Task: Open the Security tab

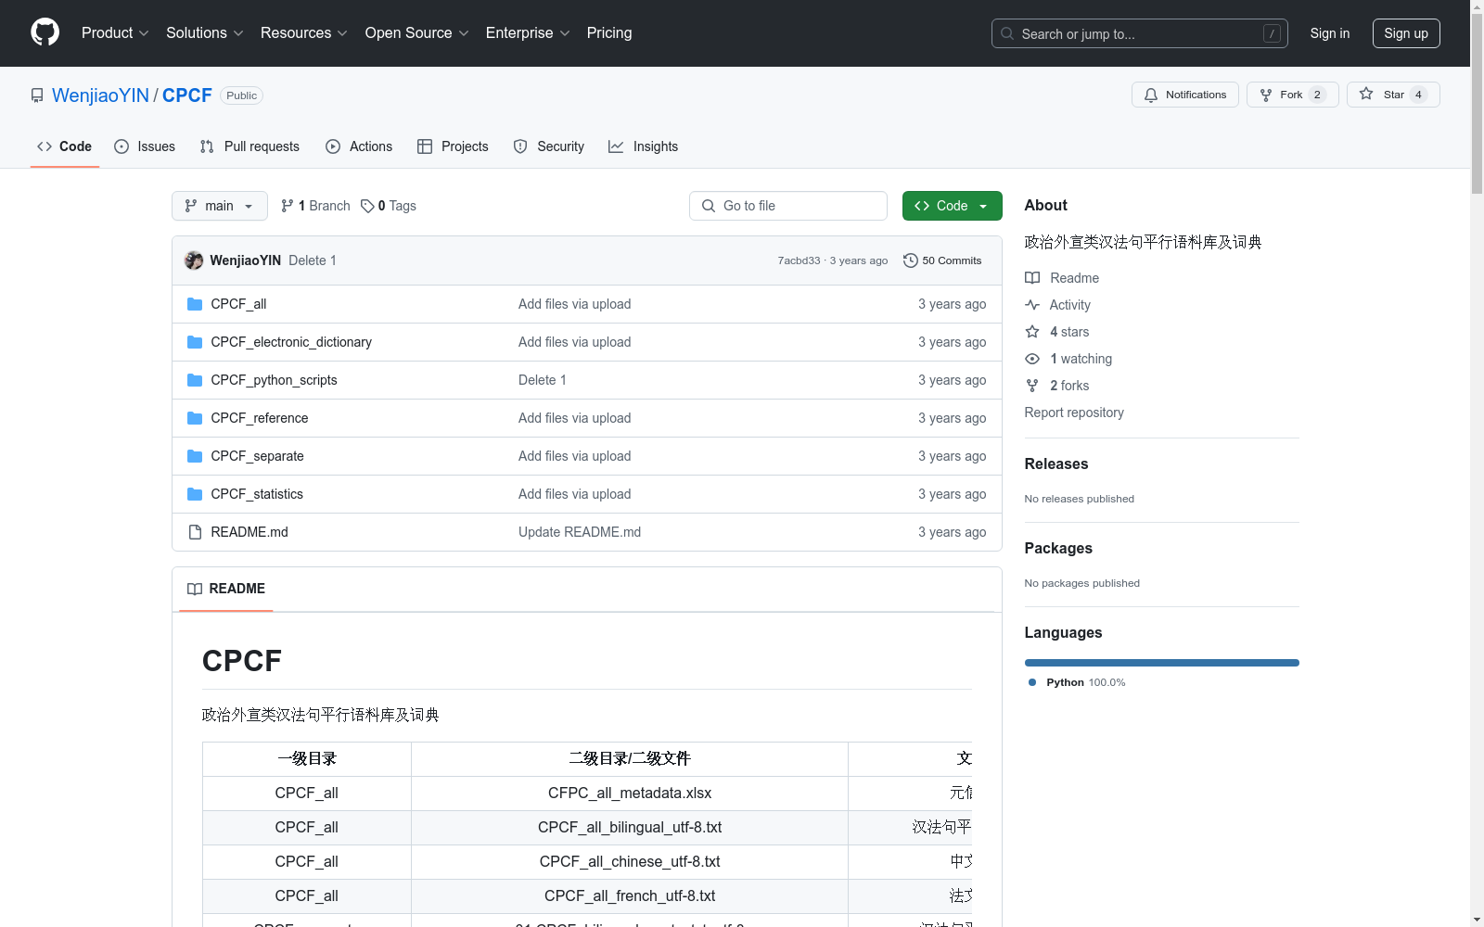Action: tap(549, 146)
